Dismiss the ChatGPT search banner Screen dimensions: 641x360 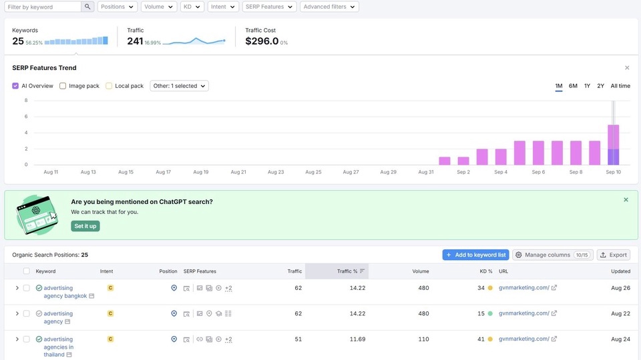click(626, 200)
